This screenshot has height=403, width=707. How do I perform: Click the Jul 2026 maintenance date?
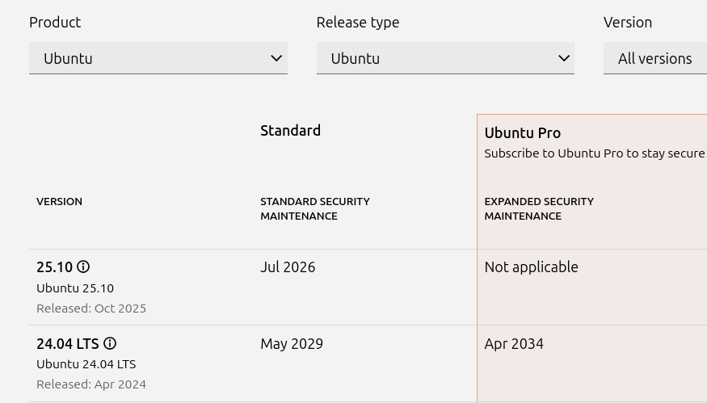[288, 267]
